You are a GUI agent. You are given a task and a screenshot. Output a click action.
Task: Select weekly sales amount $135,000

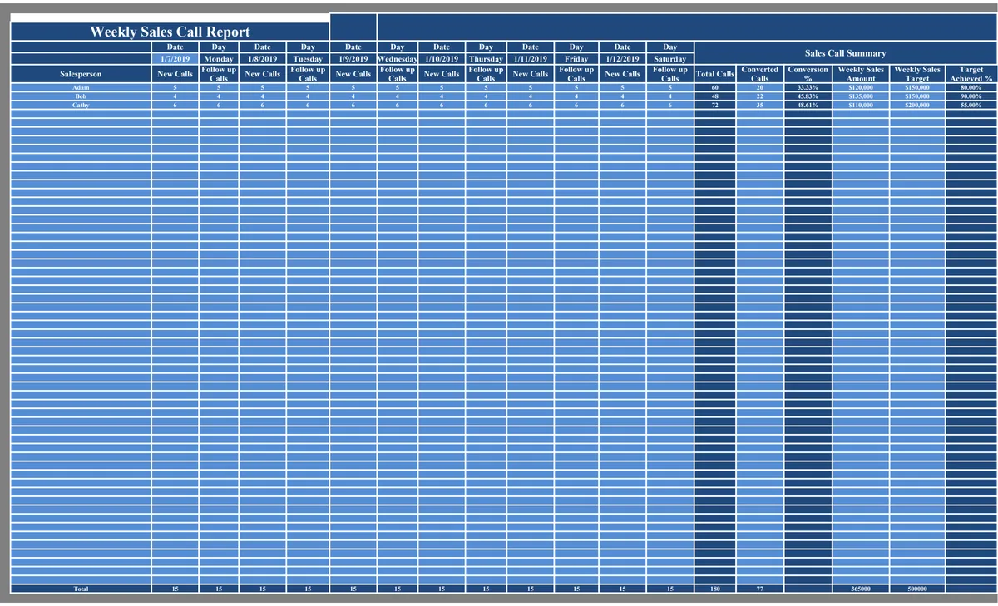pos(861,96)
